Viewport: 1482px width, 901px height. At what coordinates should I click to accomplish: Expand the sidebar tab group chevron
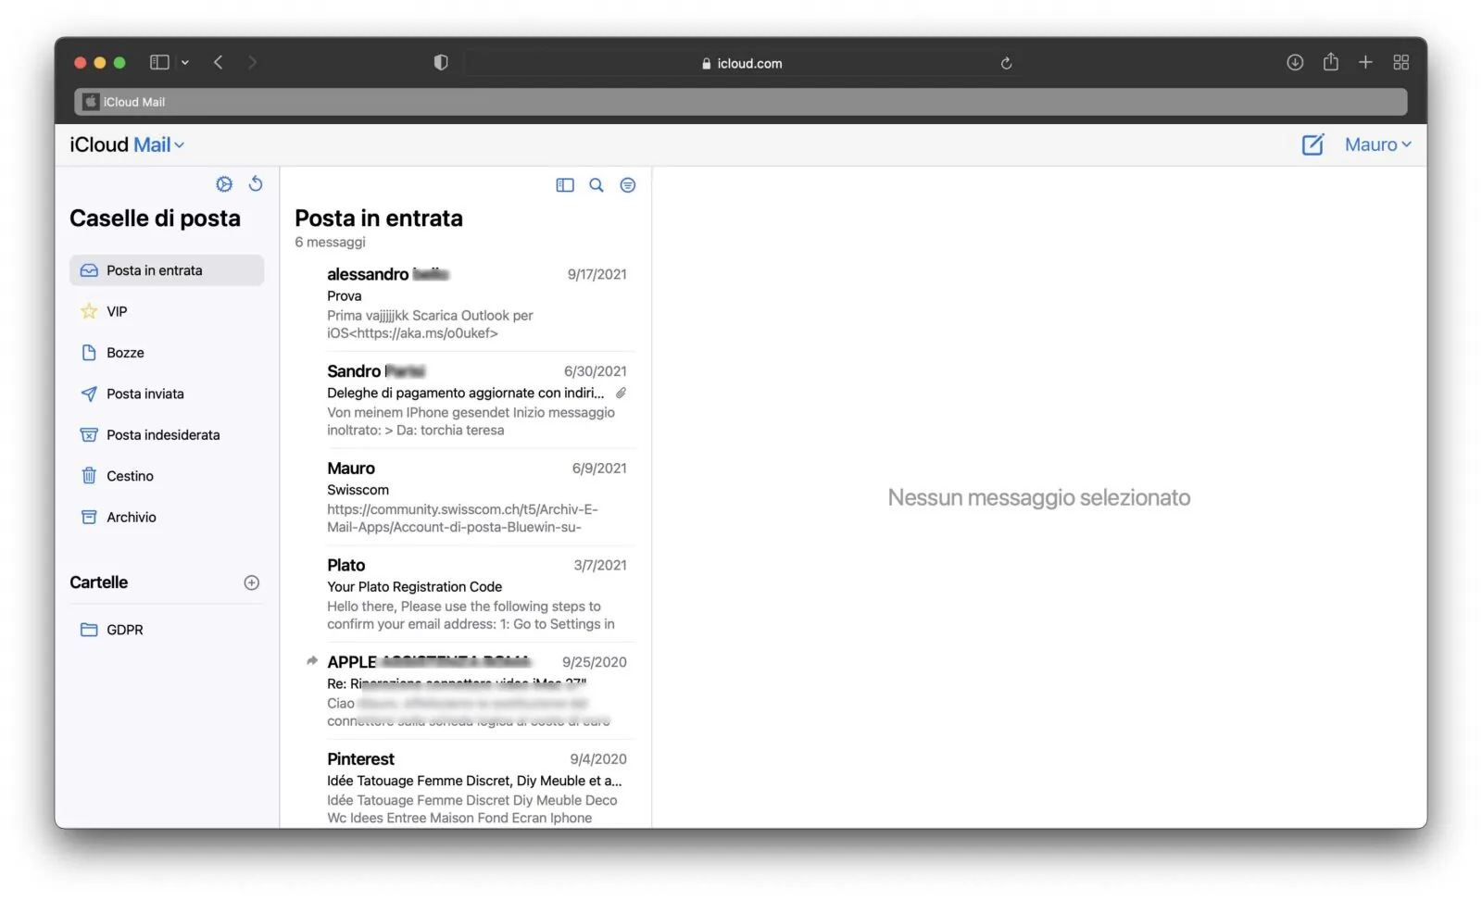coord(185,62)
